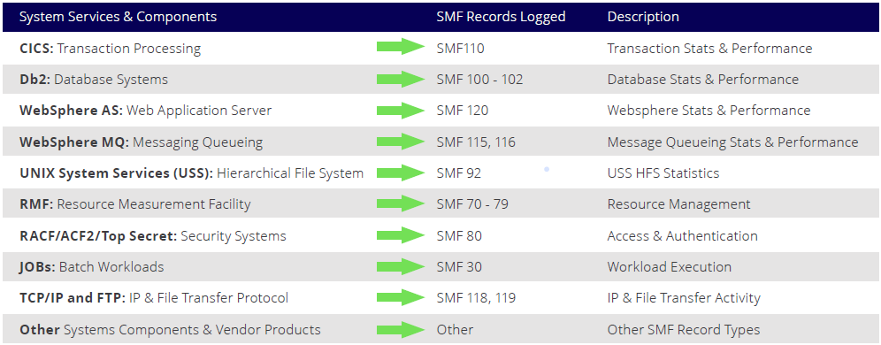Image resolution: width=881 pixels, height=345 pixels.
Task: Click the 'SMF 100 - 102' cell
Action: coord(479,80)
